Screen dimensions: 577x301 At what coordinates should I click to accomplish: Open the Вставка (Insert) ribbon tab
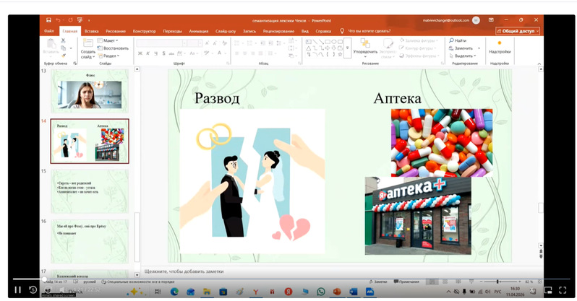(x=91, y=32)
